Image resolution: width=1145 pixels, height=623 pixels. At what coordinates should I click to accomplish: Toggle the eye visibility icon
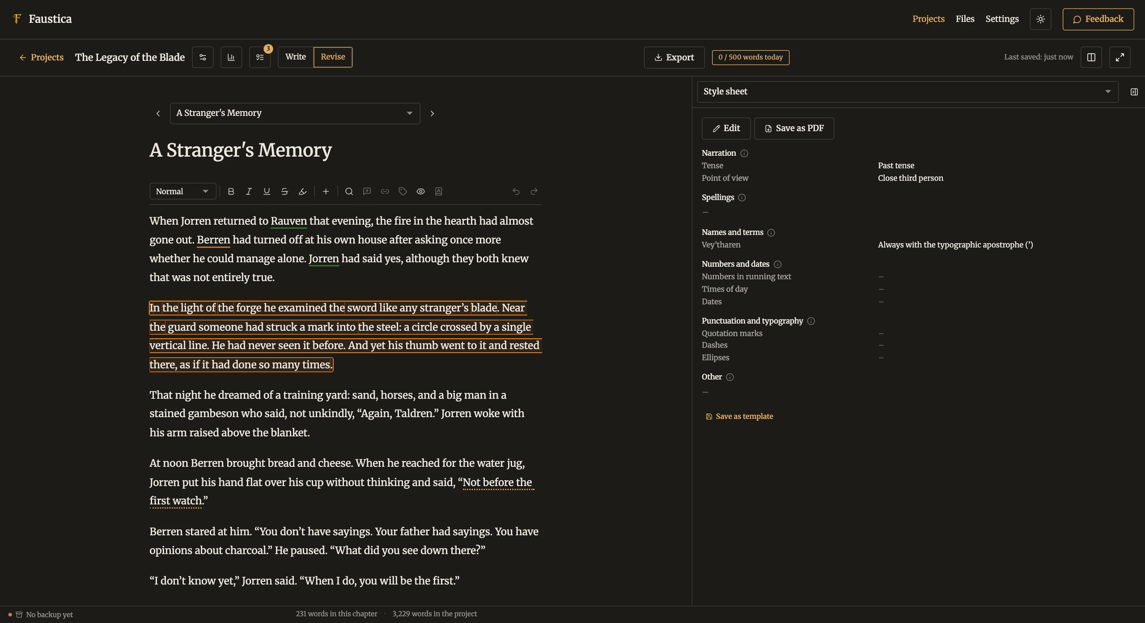420,192
